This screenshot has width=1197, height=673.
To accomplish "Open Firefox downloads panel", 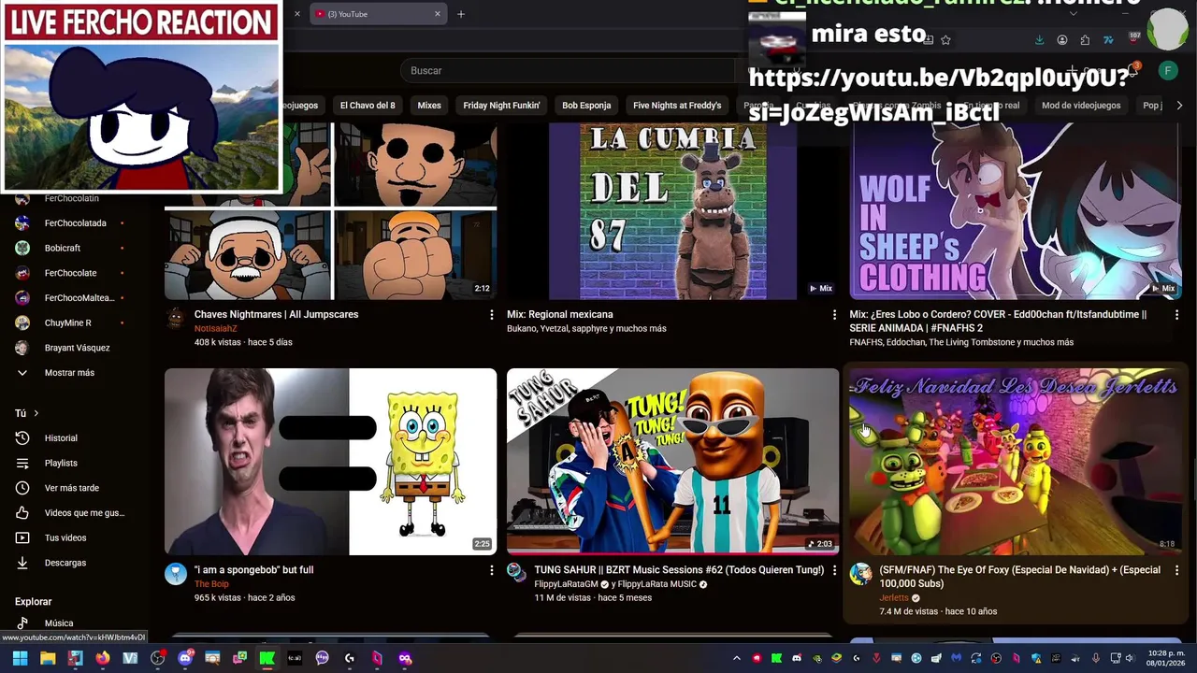I will click(1039, 40).
